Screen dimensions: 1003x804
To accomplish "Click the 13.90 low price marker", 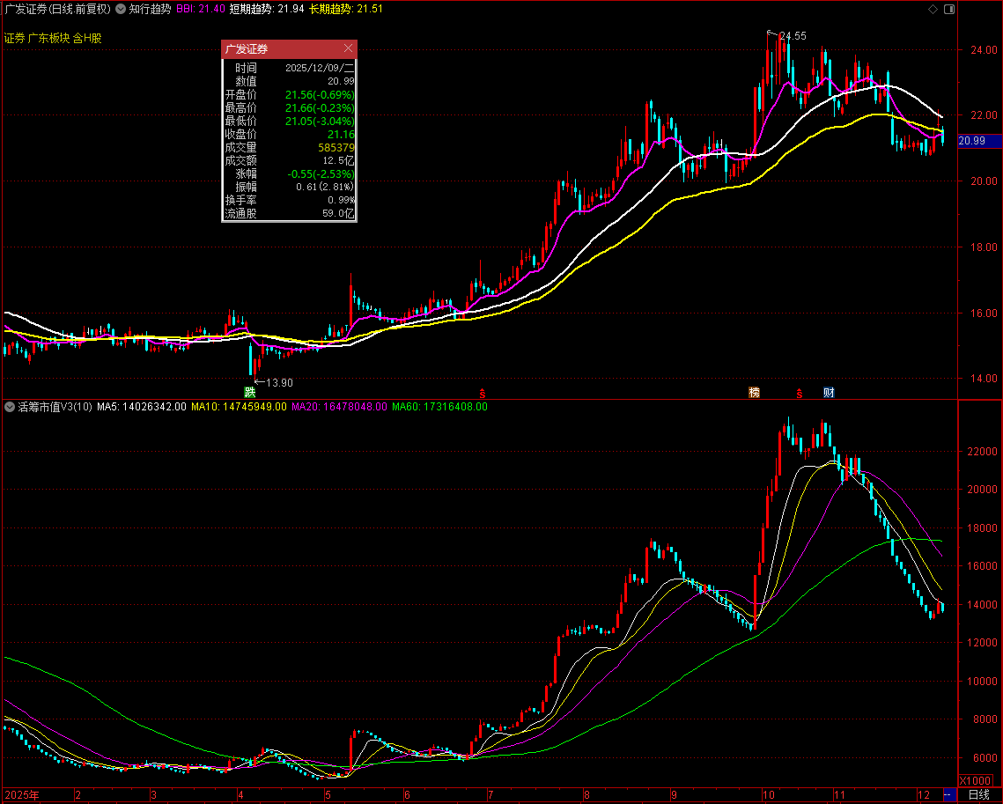I will (279, 383).
